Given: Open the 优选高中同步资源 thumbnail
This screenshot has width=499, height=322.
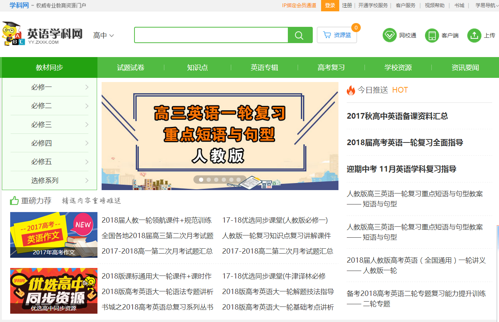Looking at the screenshot, I should coord(54,291).
